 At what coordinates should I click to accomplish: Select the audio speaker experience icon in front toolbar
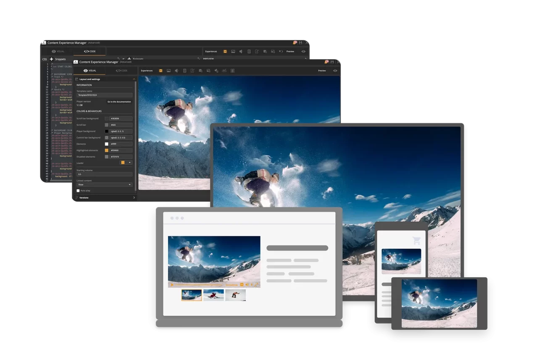pyautogui.click(x=176, y=70)
